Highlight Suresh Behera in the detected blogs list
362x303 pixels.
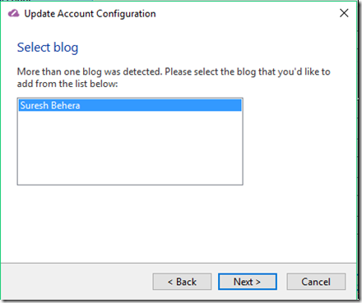(130, 105)
